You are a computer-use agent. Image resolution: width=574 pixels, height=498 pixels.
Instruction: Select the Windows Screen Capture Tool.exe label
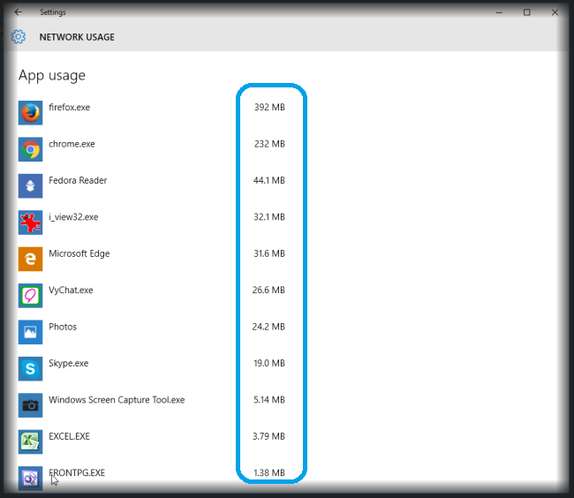click(117, 400)
